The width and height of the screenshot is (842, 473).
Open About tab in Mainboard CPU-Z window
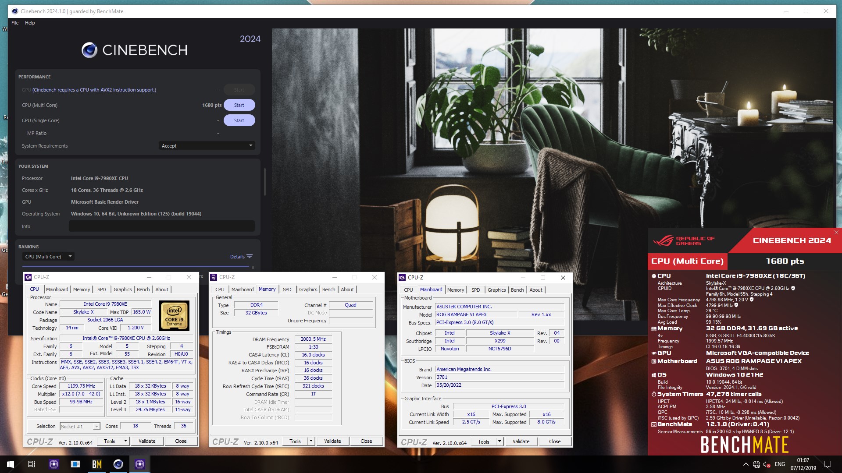tap(536, 290)
